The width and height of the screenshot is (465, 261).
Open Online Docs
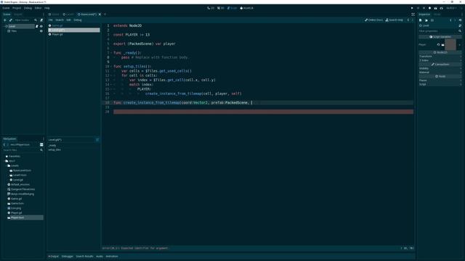[373, 20]
